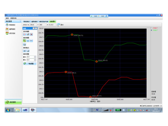Open 波形回放 item in left sidebar

(10, 33)
